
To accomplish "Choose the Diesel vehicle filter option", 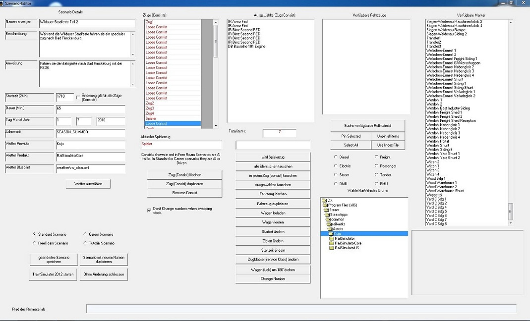I will (x=336, y=157).
